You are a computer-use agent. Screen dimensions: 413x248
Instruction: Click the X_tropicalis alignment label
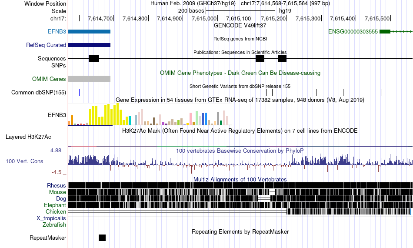pos(51,218)
